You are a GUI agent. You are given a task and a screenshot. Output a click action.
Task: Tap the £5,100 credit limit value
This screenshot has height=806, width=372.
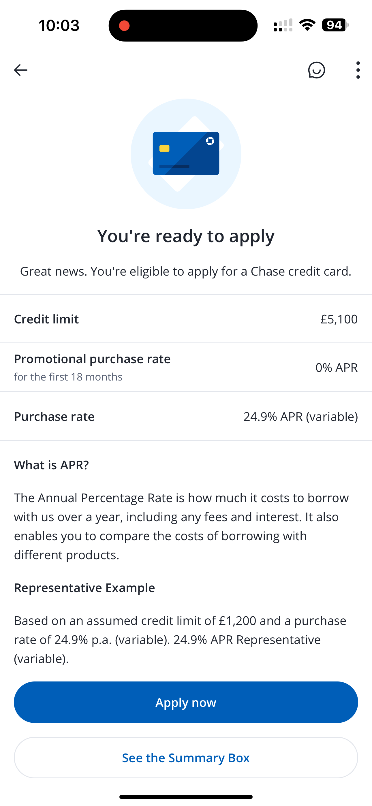[339, 319]
